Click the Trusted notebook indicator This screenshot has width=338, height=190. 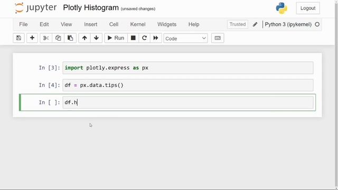point(238,24)
